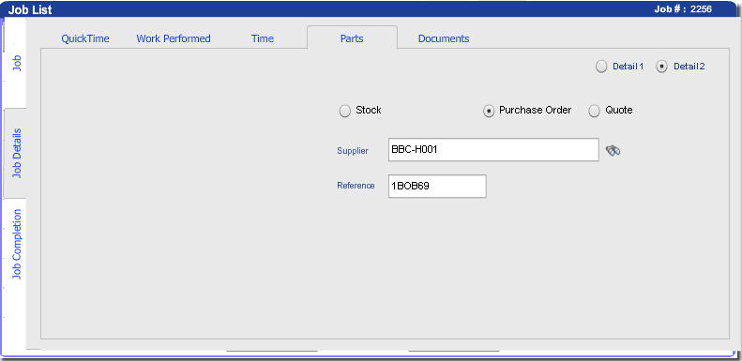Switch to the QuickTime tab
This screenshot has height=361, width=742.
point(85,38)
